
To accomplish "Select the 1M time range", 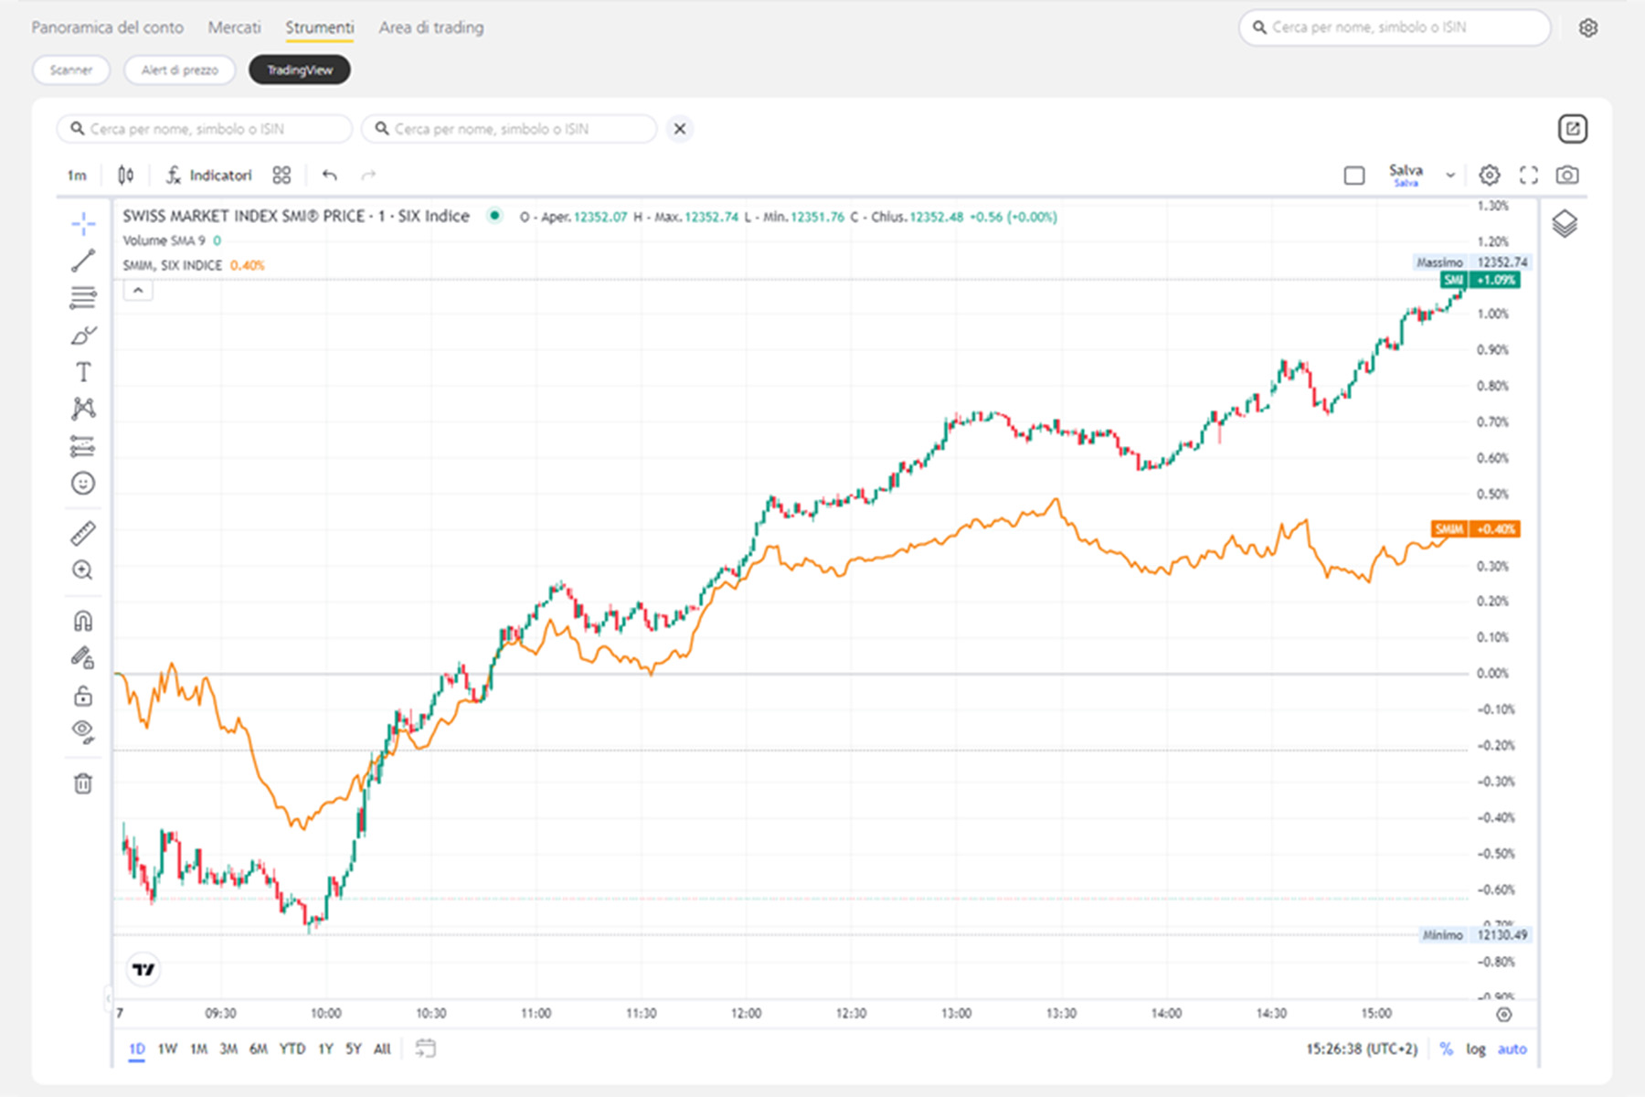I will tap(198, 1049).
